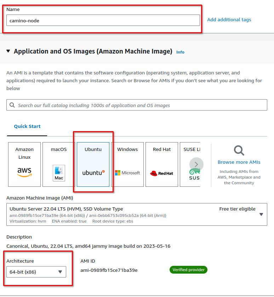Switch to the Quick Start tab
This screenshot has width=274, height=297.
click(x=27, y=126)
